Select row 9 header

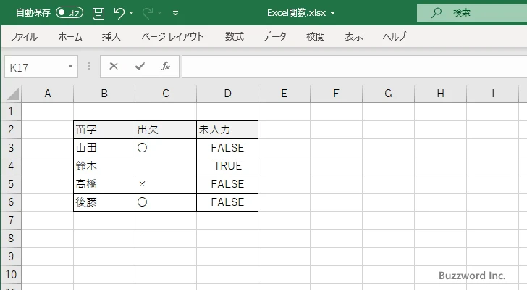pyautogui.click(x=11, y=257)
